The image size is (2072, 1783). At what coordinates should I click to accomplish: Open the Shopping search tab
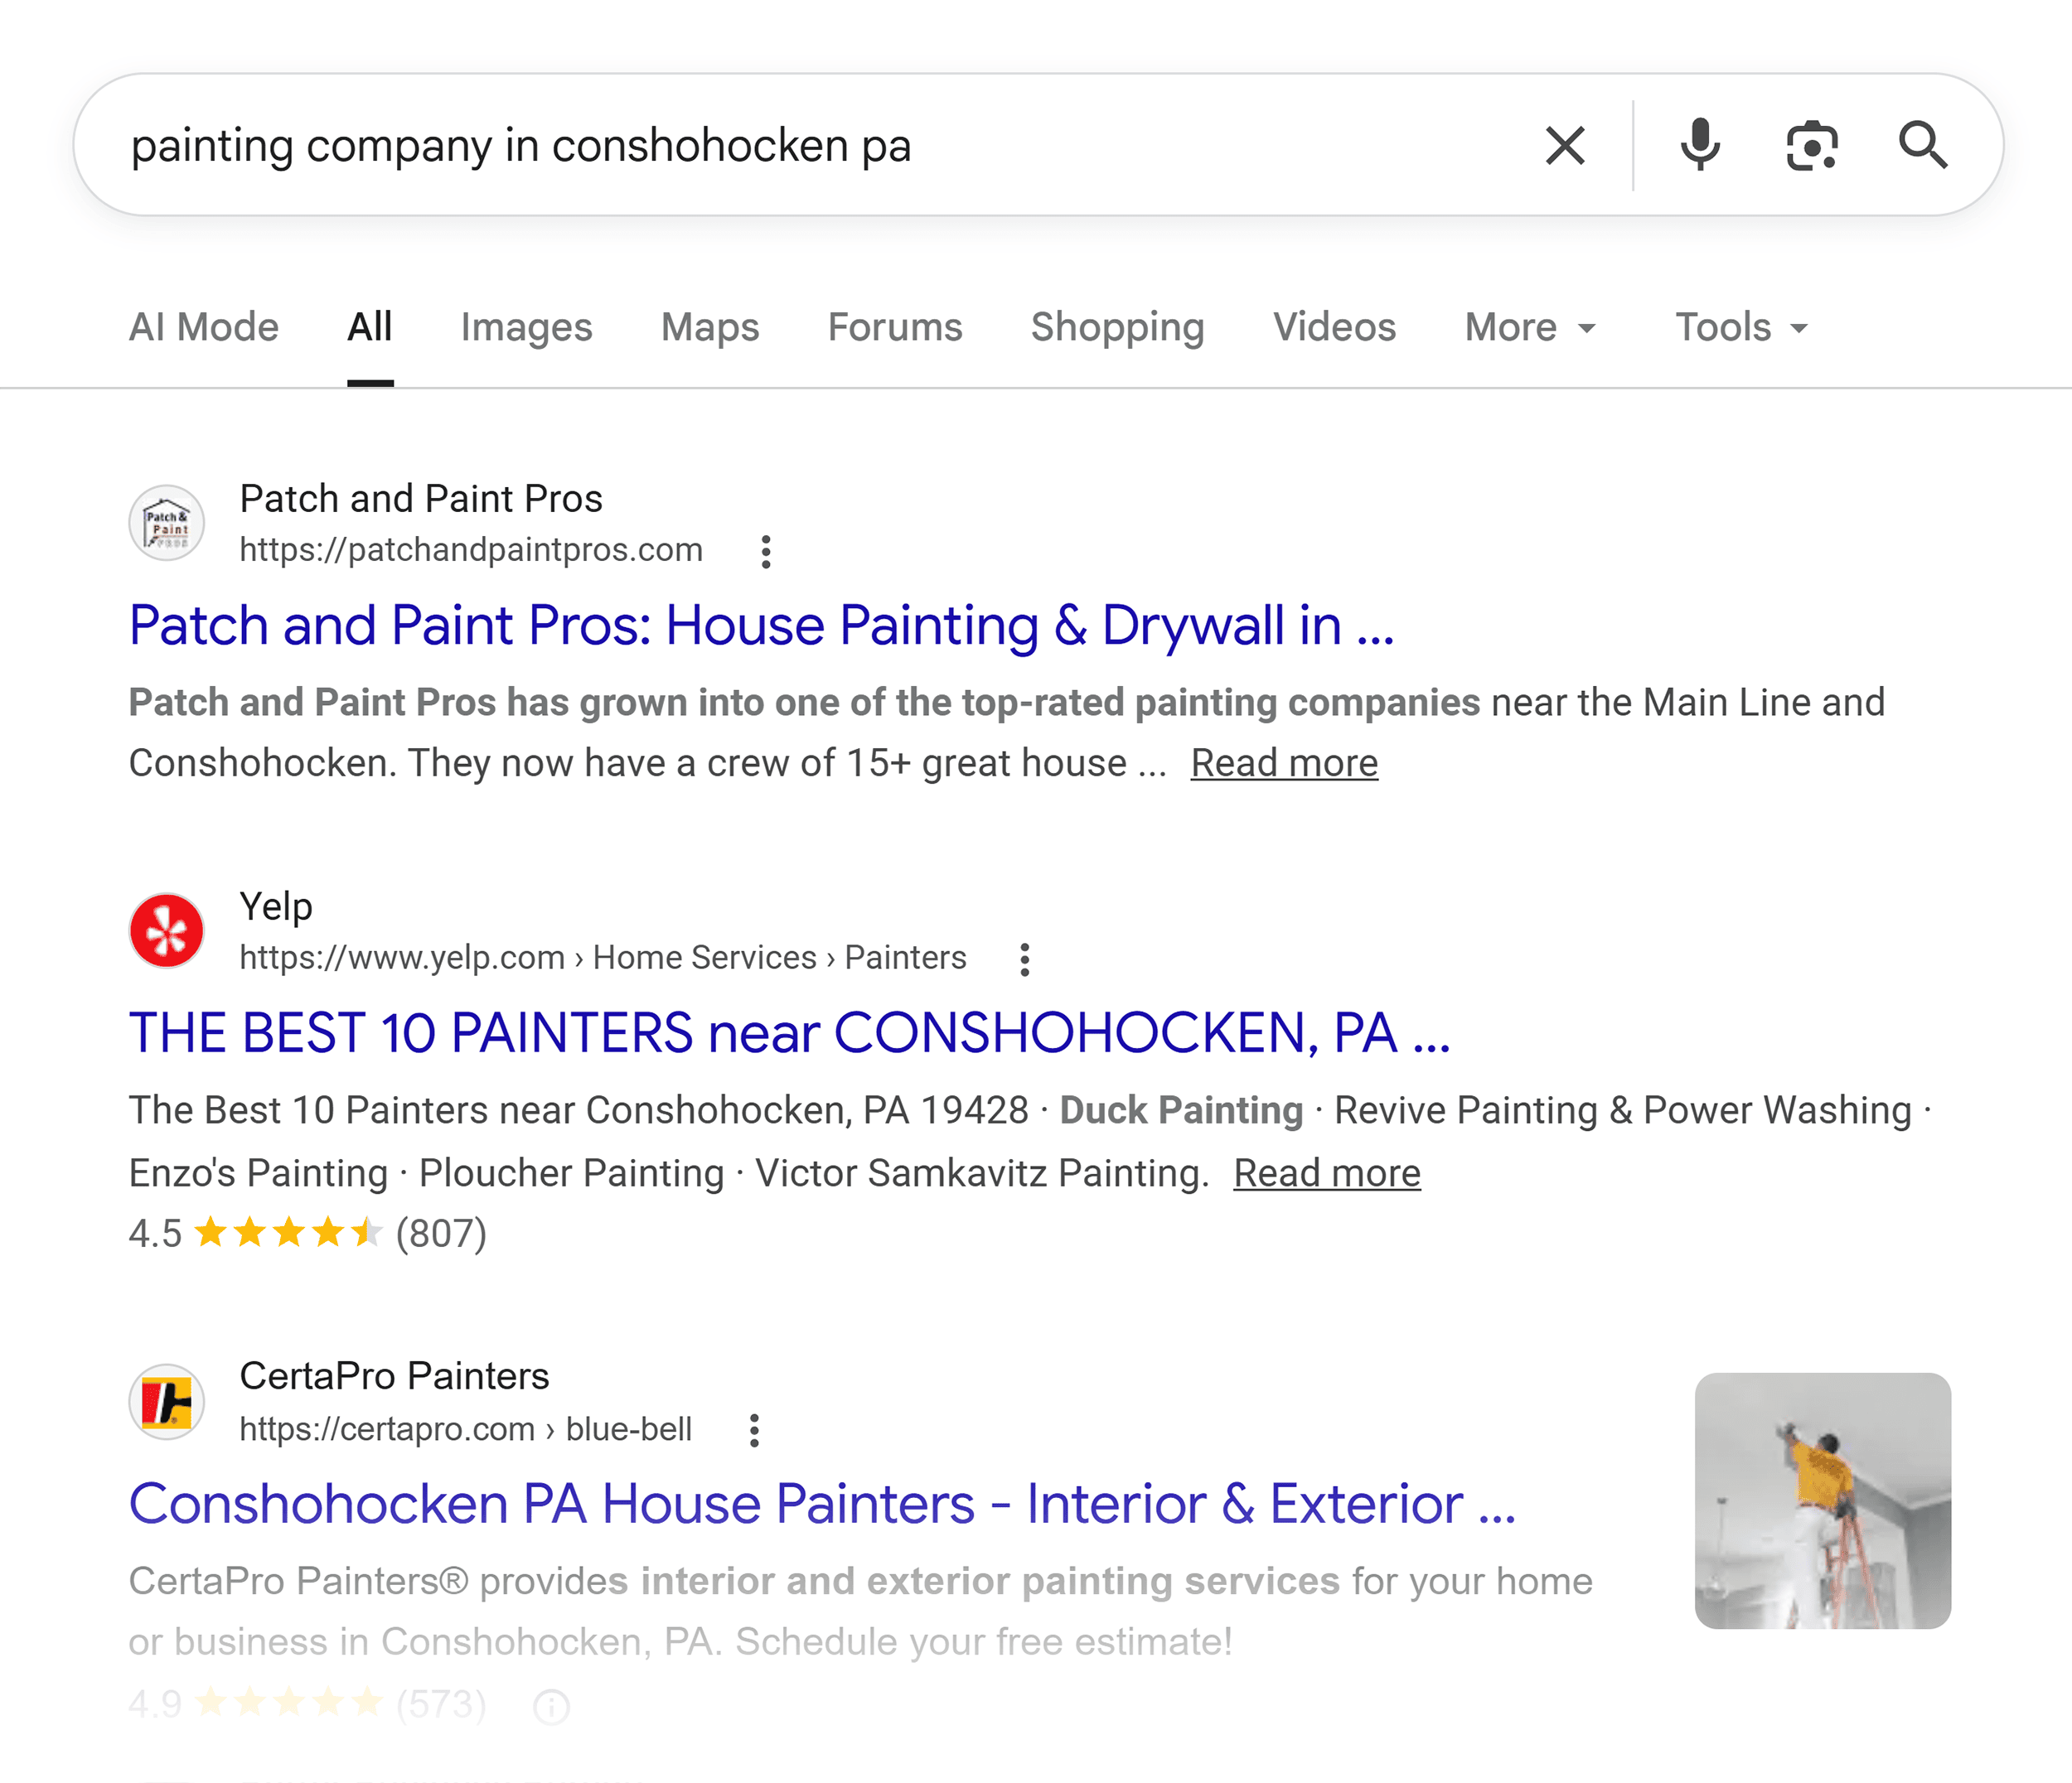(1117, 326)
